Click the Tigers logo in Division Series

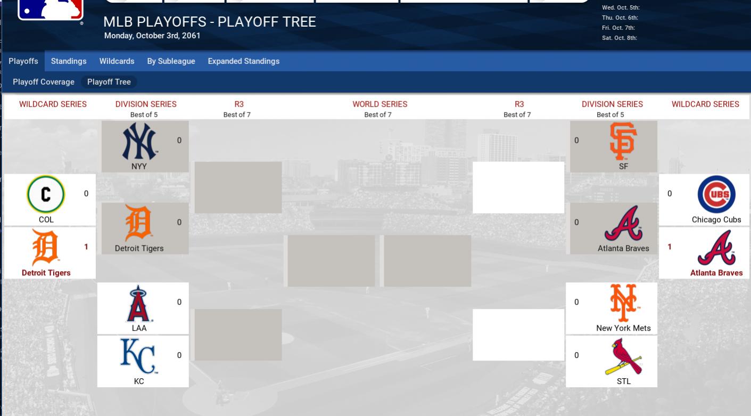tap(138, 223)
